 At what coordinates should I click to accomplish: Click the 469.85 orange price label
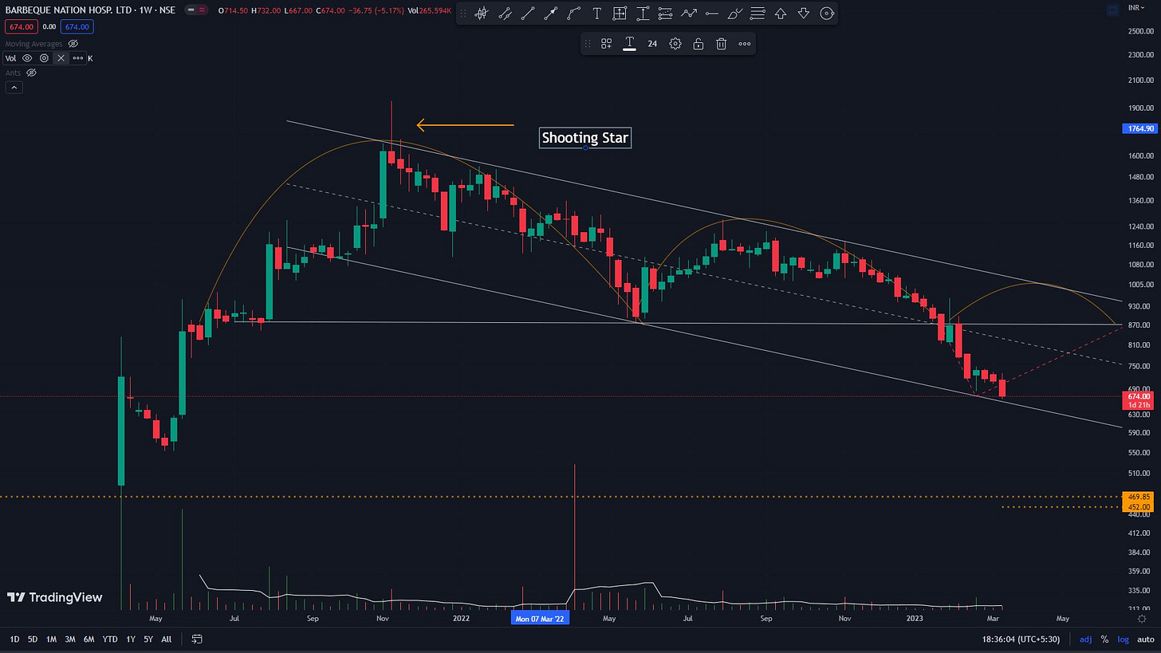pos(1138,497)
